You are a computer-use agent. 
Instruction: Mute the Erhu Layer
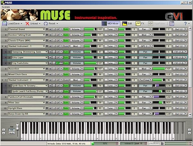50,57
